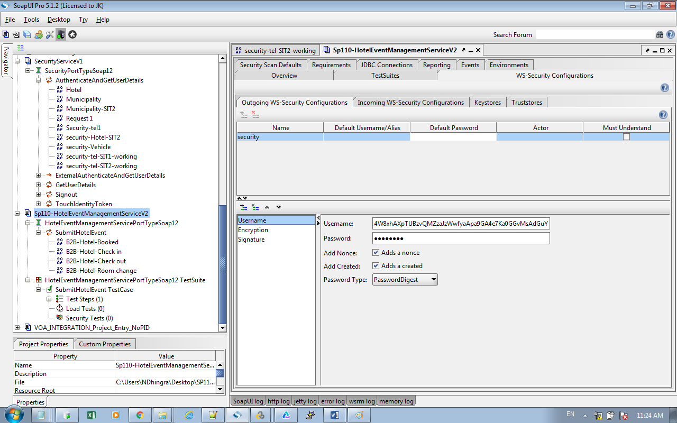Open the Tools menu
Viewport: 677px width, 423px height.
coord(31,20)
